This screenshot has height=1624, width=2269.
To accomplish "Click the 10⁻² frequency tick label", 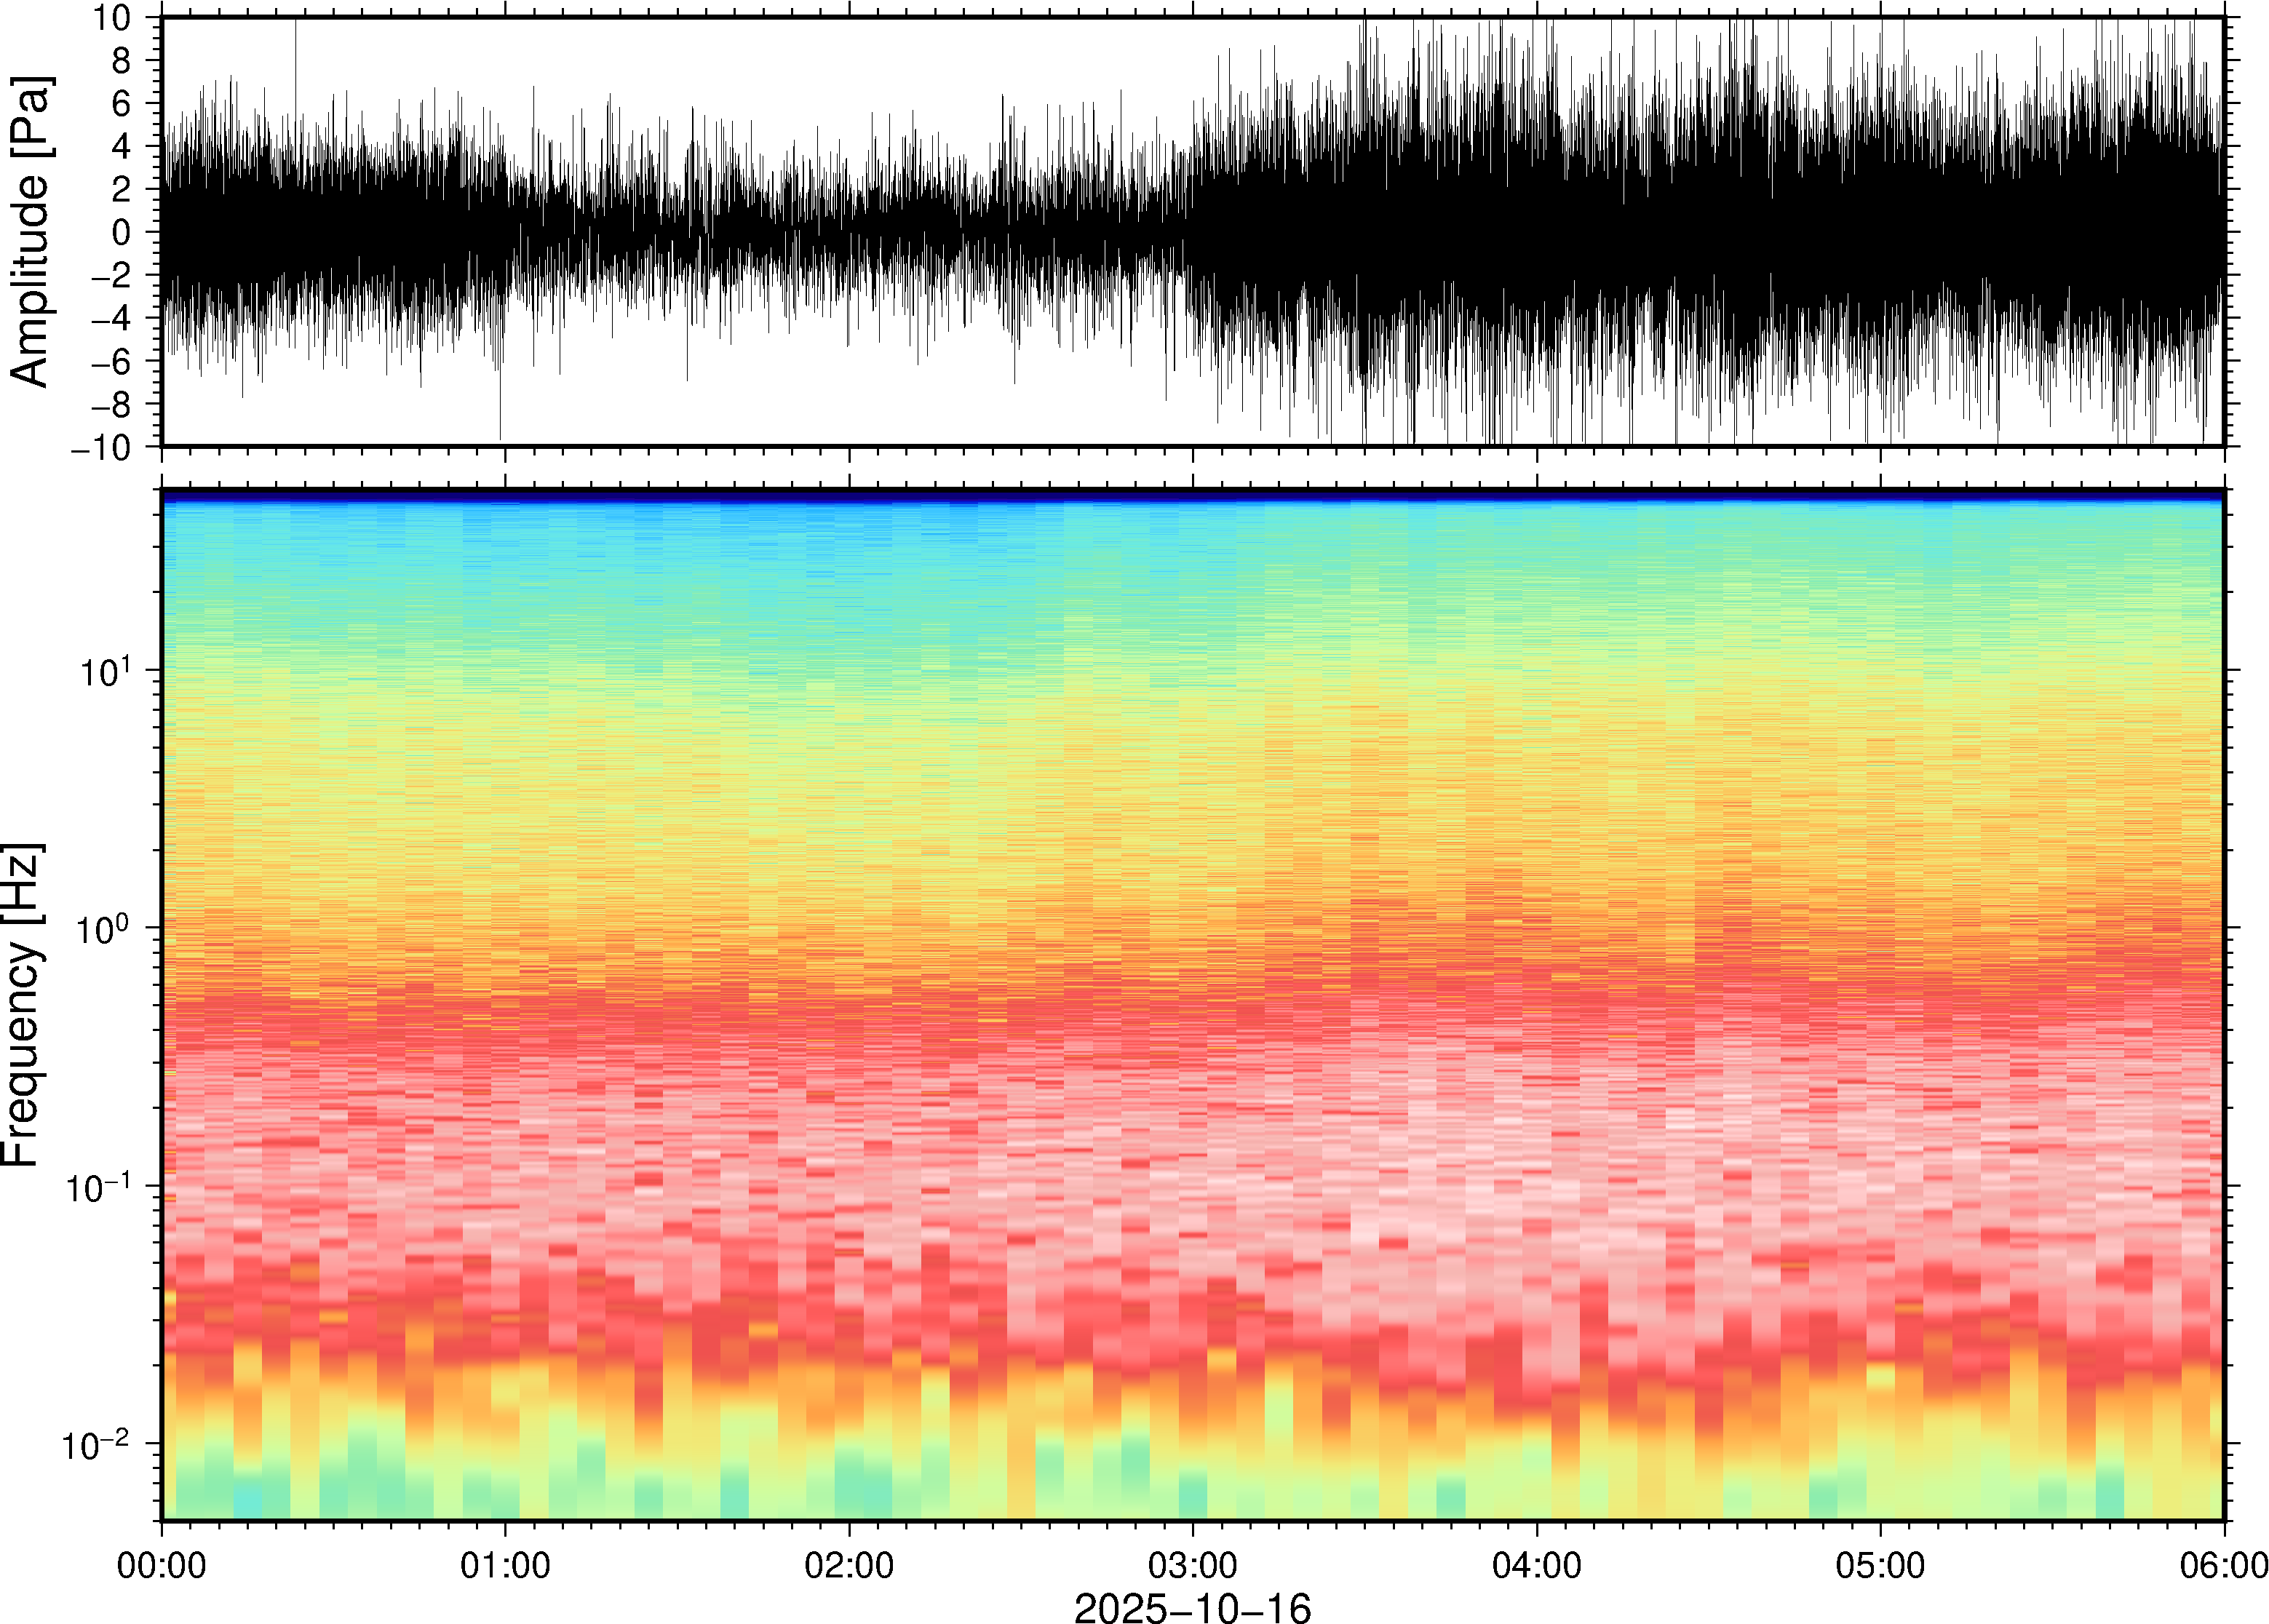I will [97, 1444].
